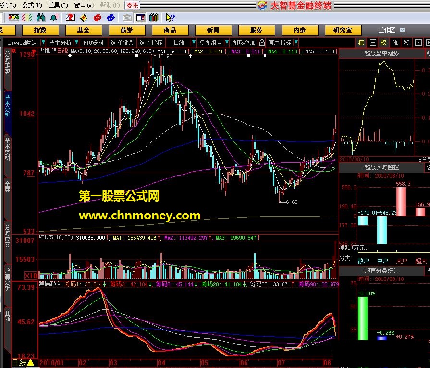Viewport: 430px width, 368px height.
Task: Toggle the side panel layout icon
Action: [141, 18]
